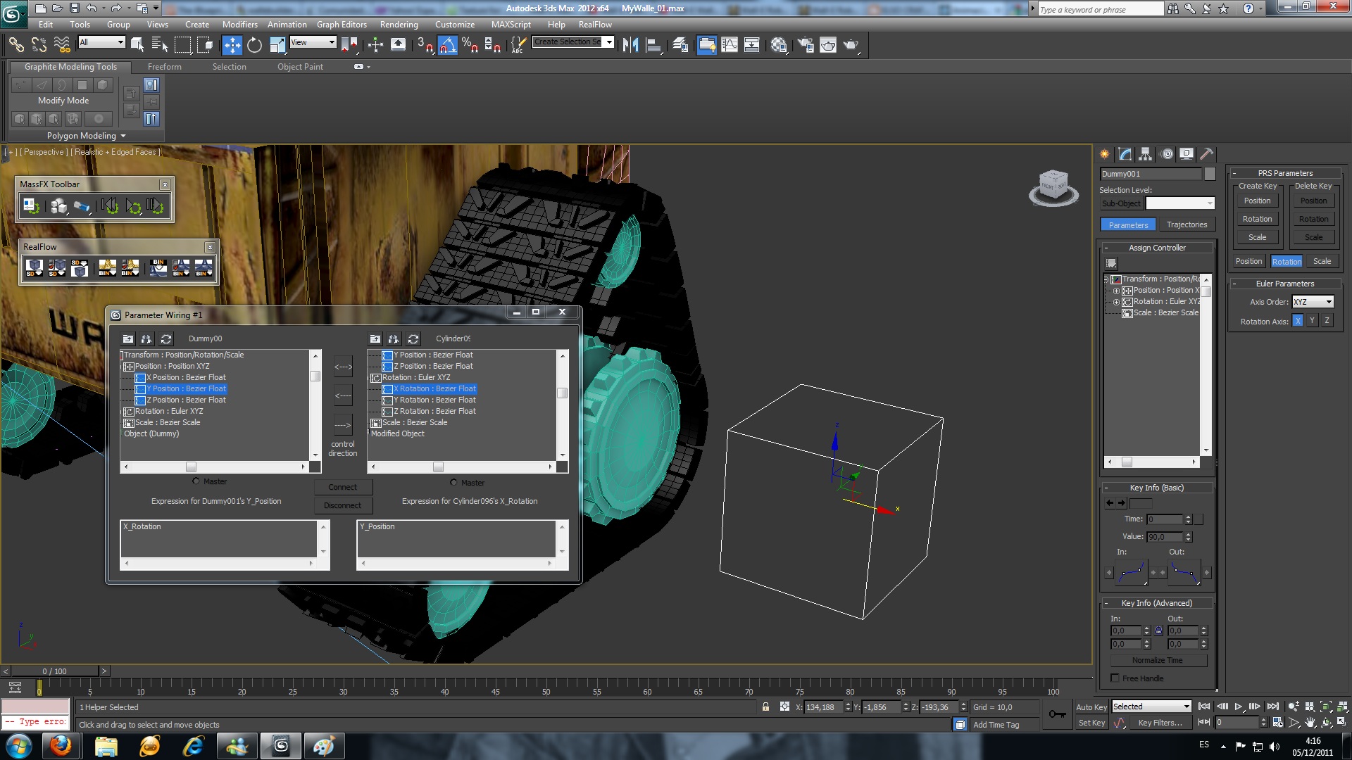Click the Connect button
Image resolution: width=1352 pixels, height=760 pixels.
click(343, 487)
